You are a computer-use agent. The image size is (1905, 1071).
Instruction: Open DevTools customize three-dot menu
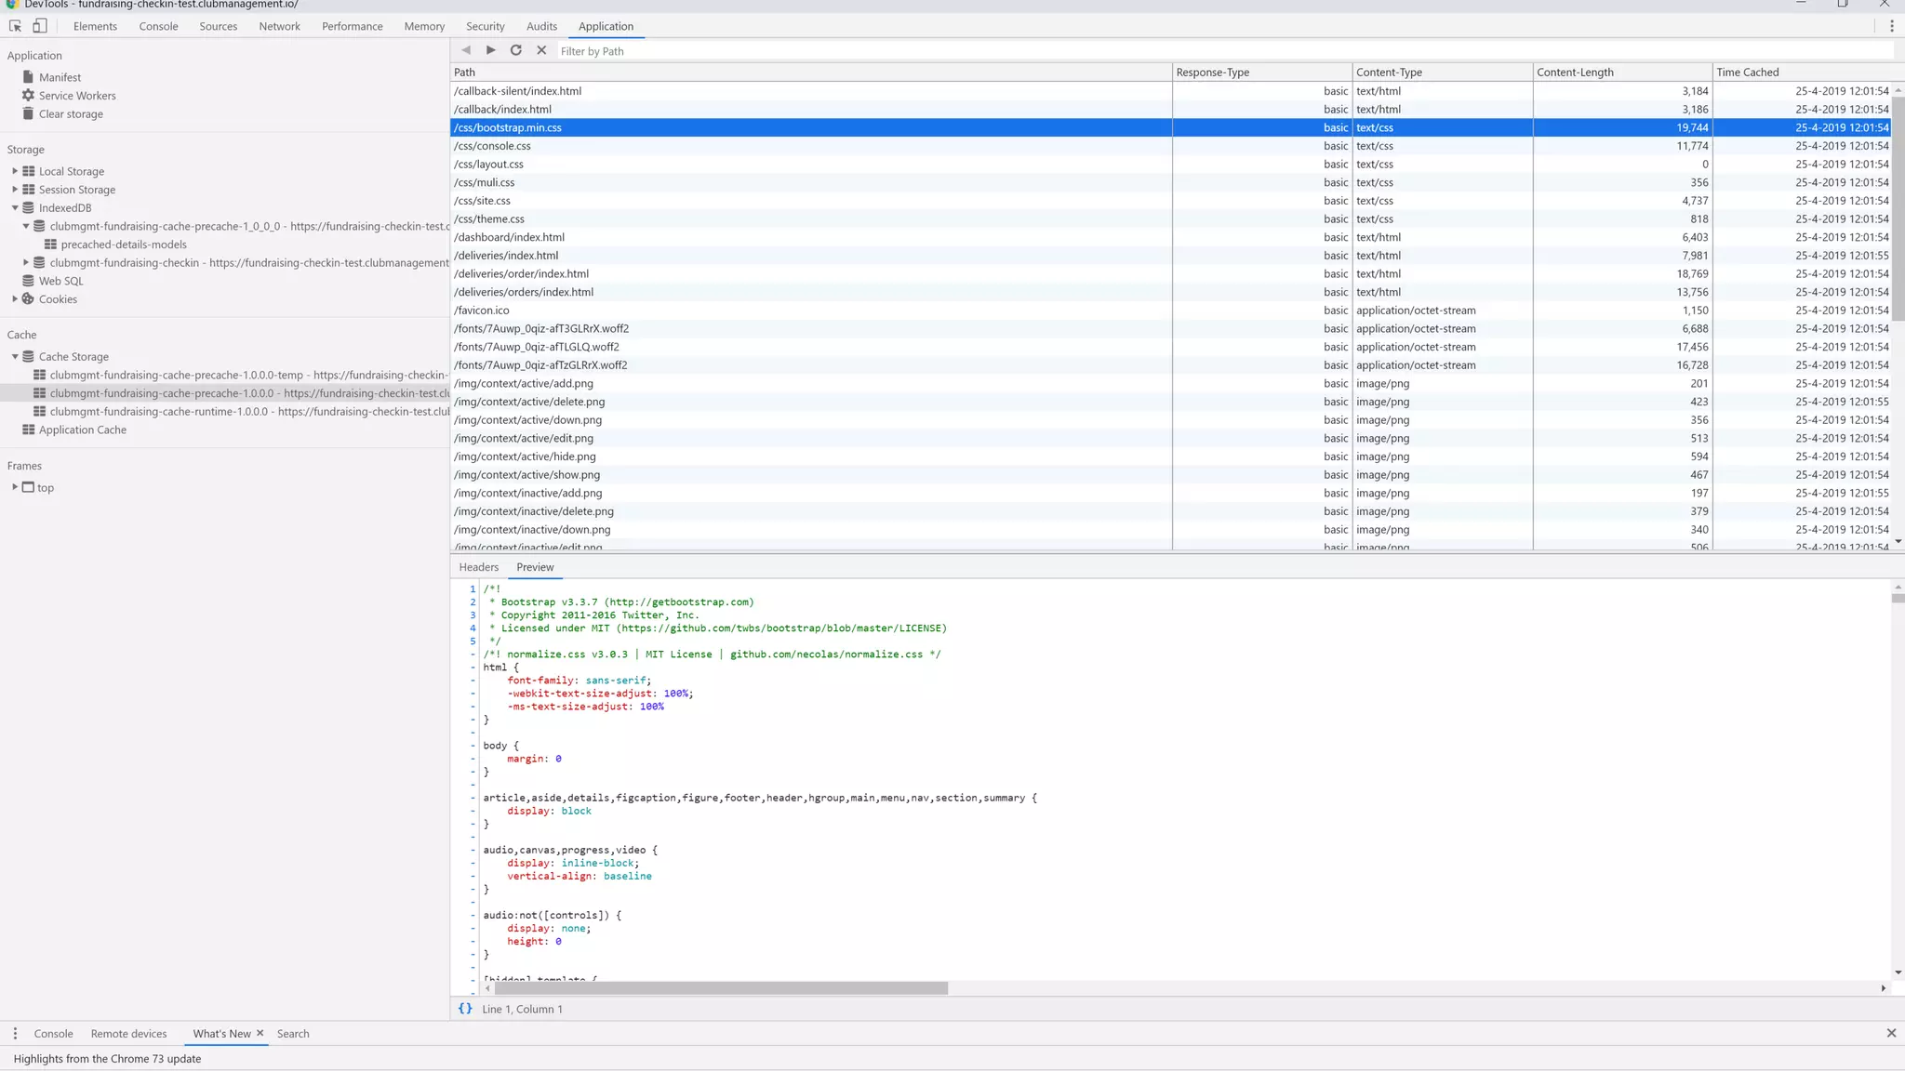pyautogui.click(x=1891, y=26)
